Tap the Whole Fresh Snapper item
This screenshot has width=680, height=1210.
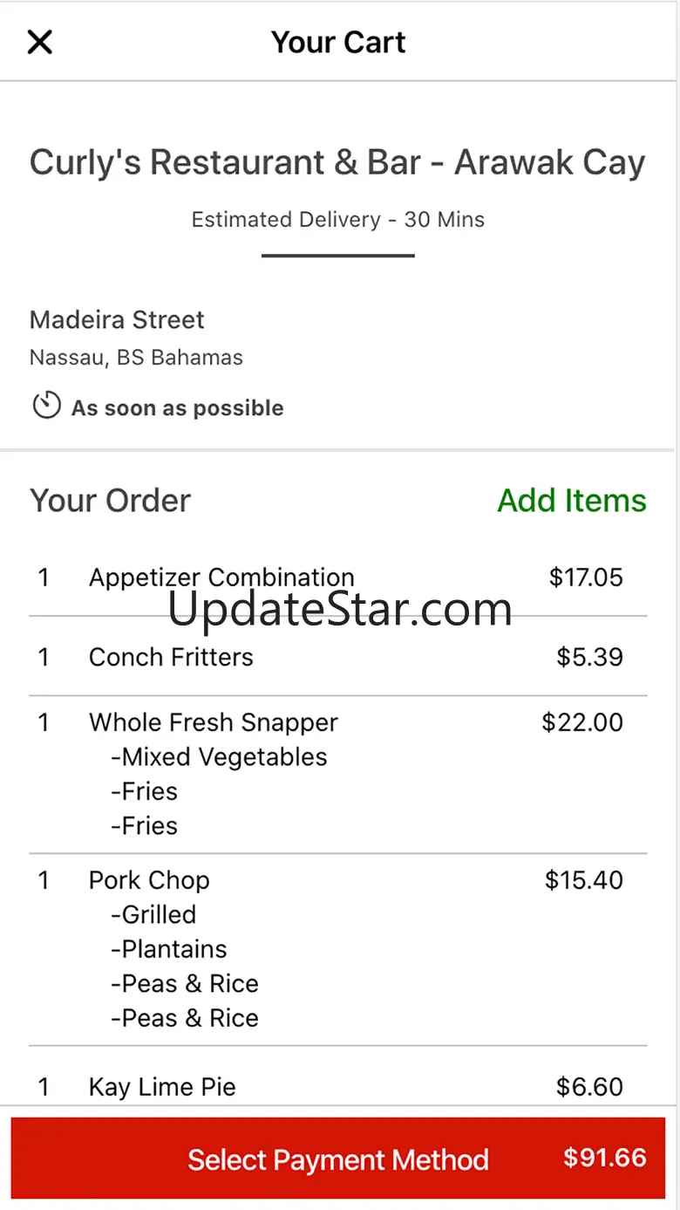click(214, 722)
